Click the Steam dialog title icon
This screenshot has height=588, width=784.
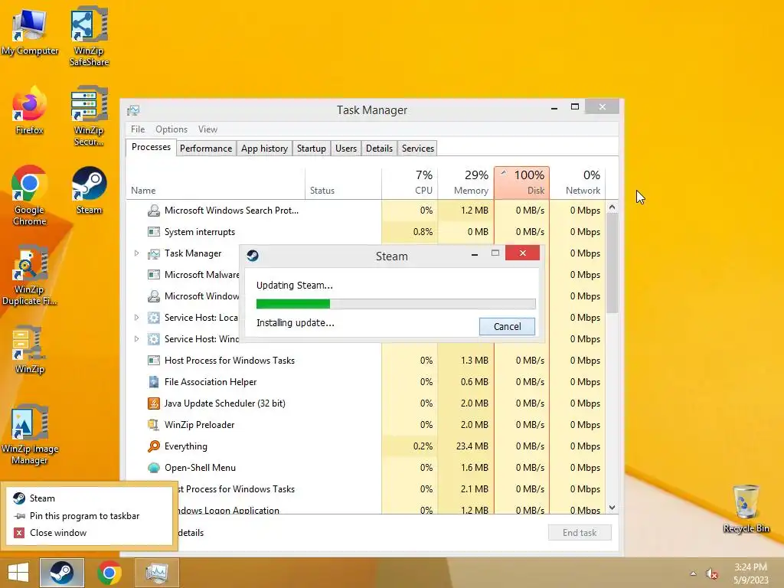[253, 256]
